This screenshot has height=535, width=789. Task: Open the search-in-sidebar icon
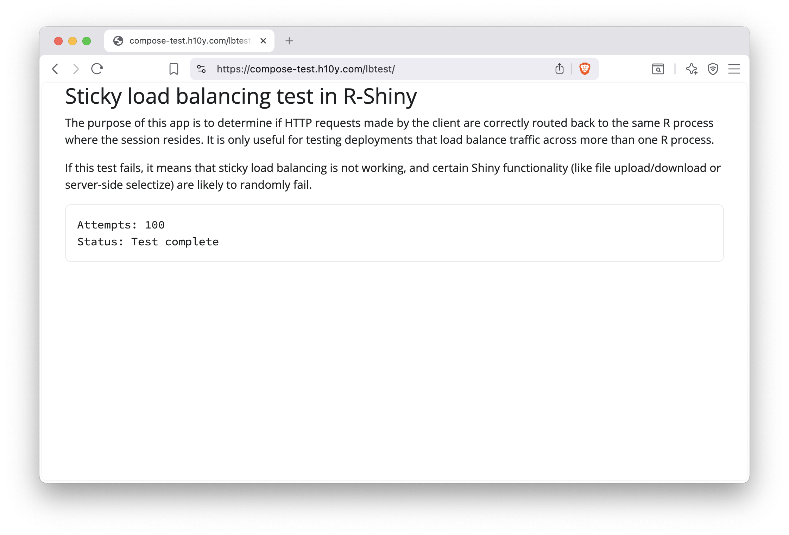pyautogui.click(x=657, y=69)
